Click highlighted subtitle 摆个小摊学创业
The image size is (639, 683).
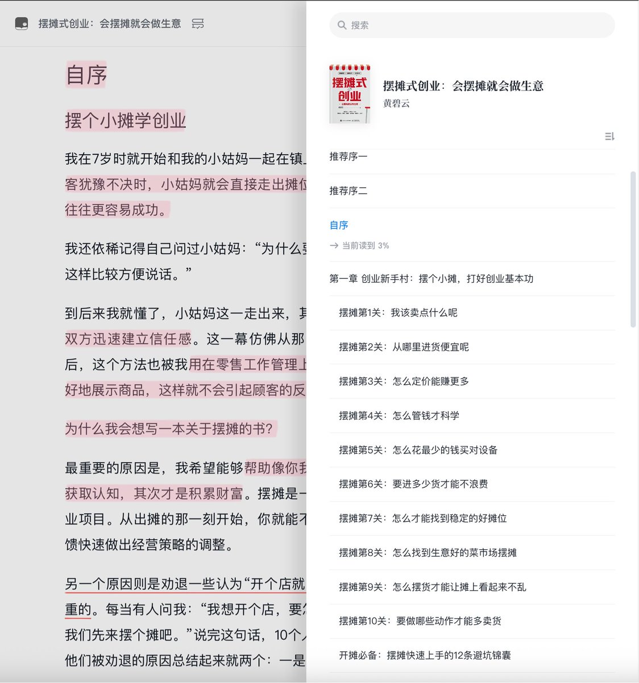pyautogui.click(x=126, y=121)
